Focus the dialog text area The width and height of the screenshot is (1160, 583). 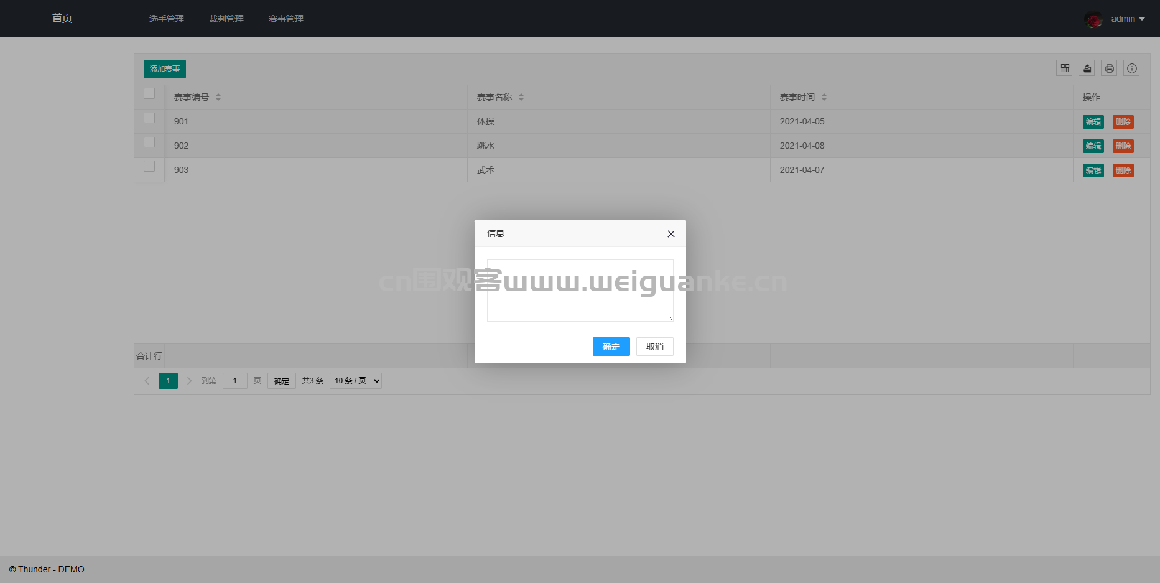[580, 291]
